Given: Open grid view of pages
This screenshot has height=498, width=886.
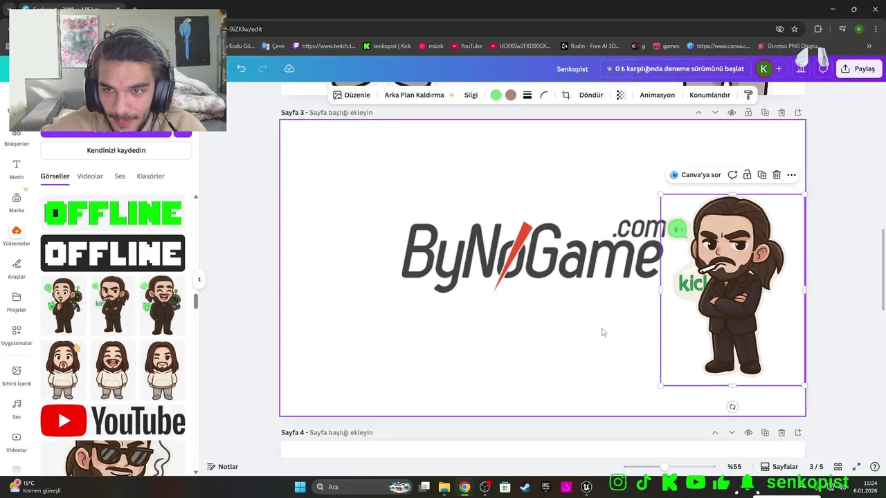Looking at the screenshot, I should pos(838,467).
